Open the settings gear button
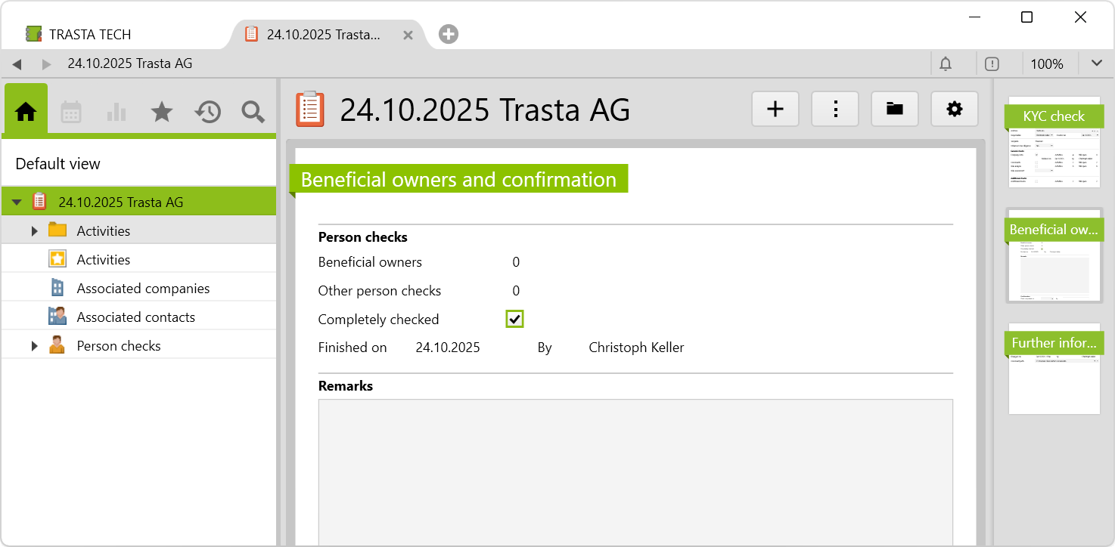 coord(955,110)
